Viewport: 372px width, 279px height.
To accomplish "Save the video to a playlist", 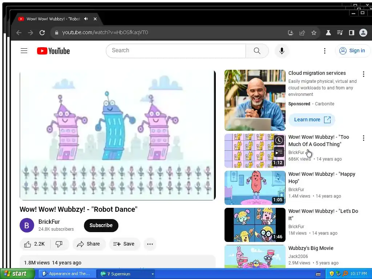I will point(125,244).
